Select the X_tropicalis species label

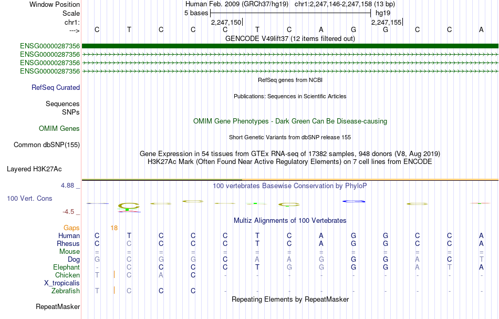[62, 283]
